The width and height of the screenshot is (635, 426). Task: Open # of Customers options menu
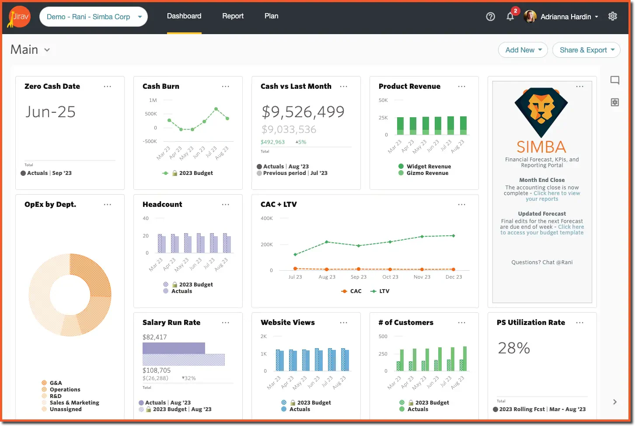(x=462, y=323)
